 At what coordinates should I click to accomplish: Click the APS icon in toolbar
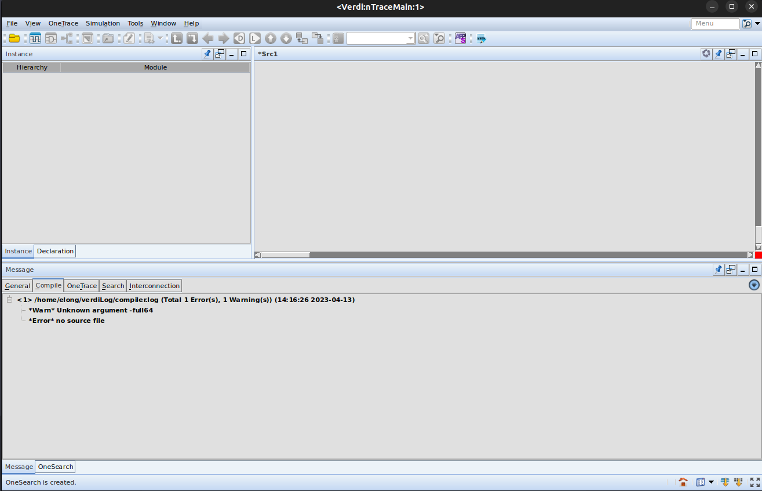coord(460,39)
